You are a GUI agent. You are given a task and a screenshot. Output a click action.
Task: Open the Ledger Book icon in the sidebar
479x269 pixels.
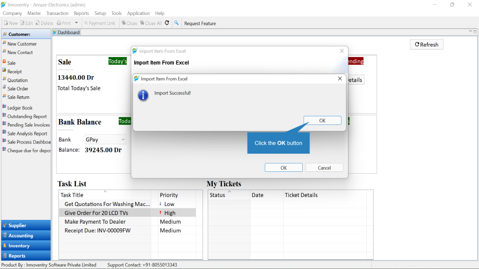pos(4,107)
